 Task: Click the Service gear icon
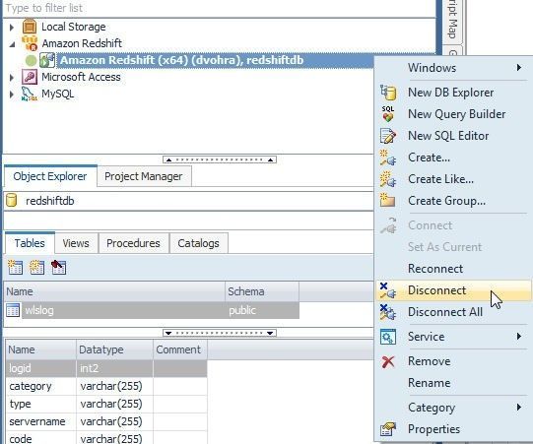[388, 337]
